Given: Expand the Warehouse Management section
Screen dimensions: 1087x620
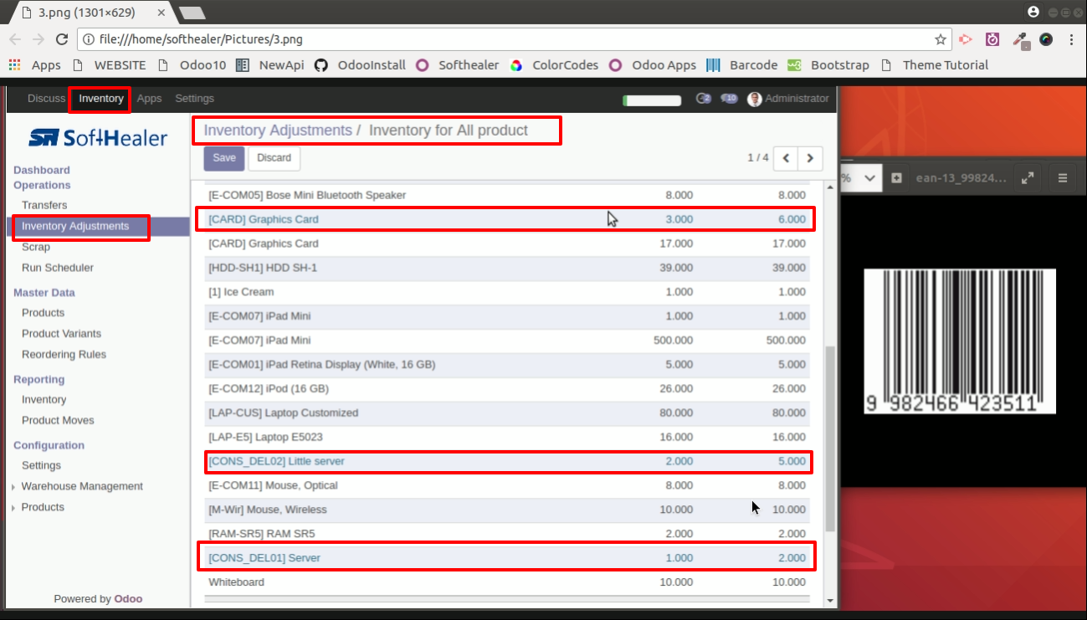Looking at the screenshot, I should click(82, 486).
